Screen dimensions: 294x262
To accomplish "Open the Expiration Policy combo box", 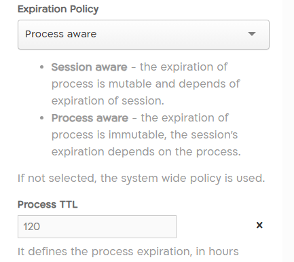I will tap(143, 35).
